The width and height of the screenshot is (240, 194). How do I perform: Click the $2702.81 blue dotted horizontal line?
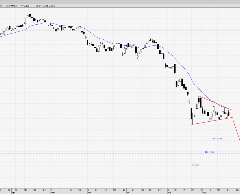point(114,140)
